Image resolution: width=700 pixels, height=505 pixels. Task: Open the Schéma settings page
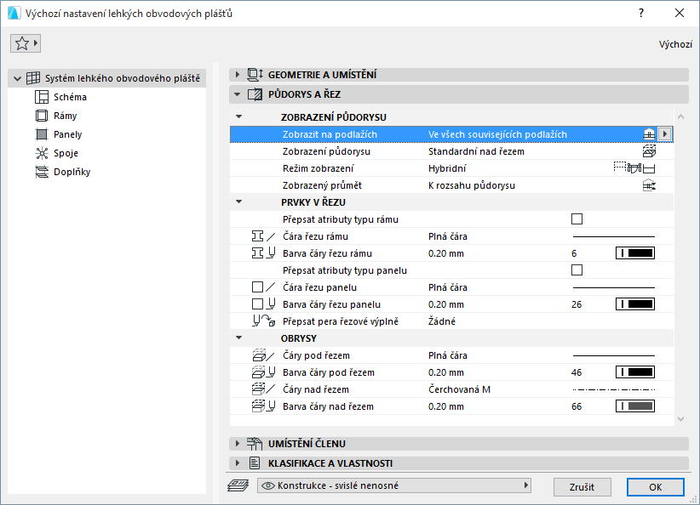[70, 97]
